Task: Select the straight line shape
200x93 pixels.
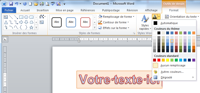Action: (11, 17)
